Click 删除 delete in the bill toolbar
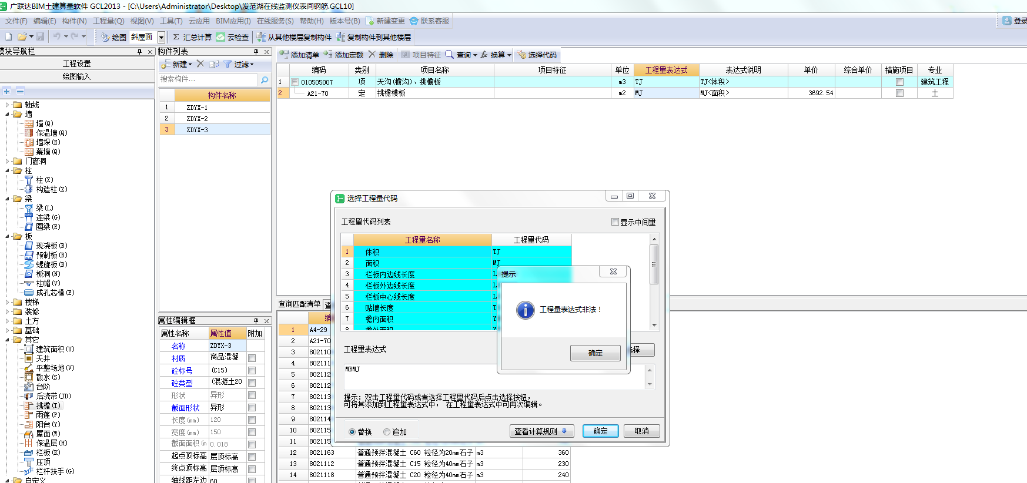Screen dimensions: 1027x483 380,55
